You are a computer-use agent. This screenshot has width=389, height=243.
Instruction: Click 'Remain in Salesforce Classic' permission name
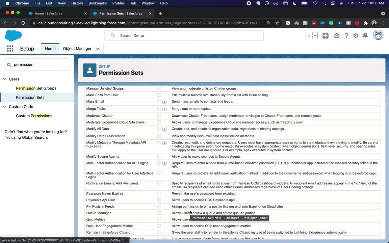point(108,233)
